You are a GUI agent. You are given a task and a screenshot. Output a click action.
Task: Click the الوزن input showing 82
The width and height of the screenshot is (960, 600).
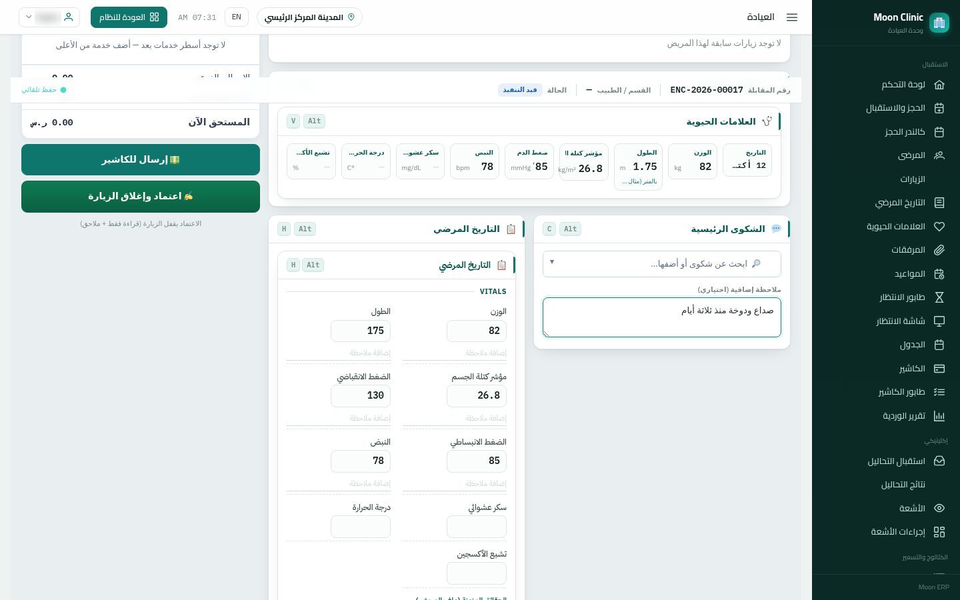pyautogui.click(x=477, y=331)
